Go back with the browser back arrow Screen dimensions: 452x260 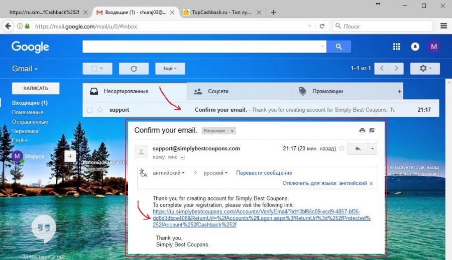pos(8,26)
